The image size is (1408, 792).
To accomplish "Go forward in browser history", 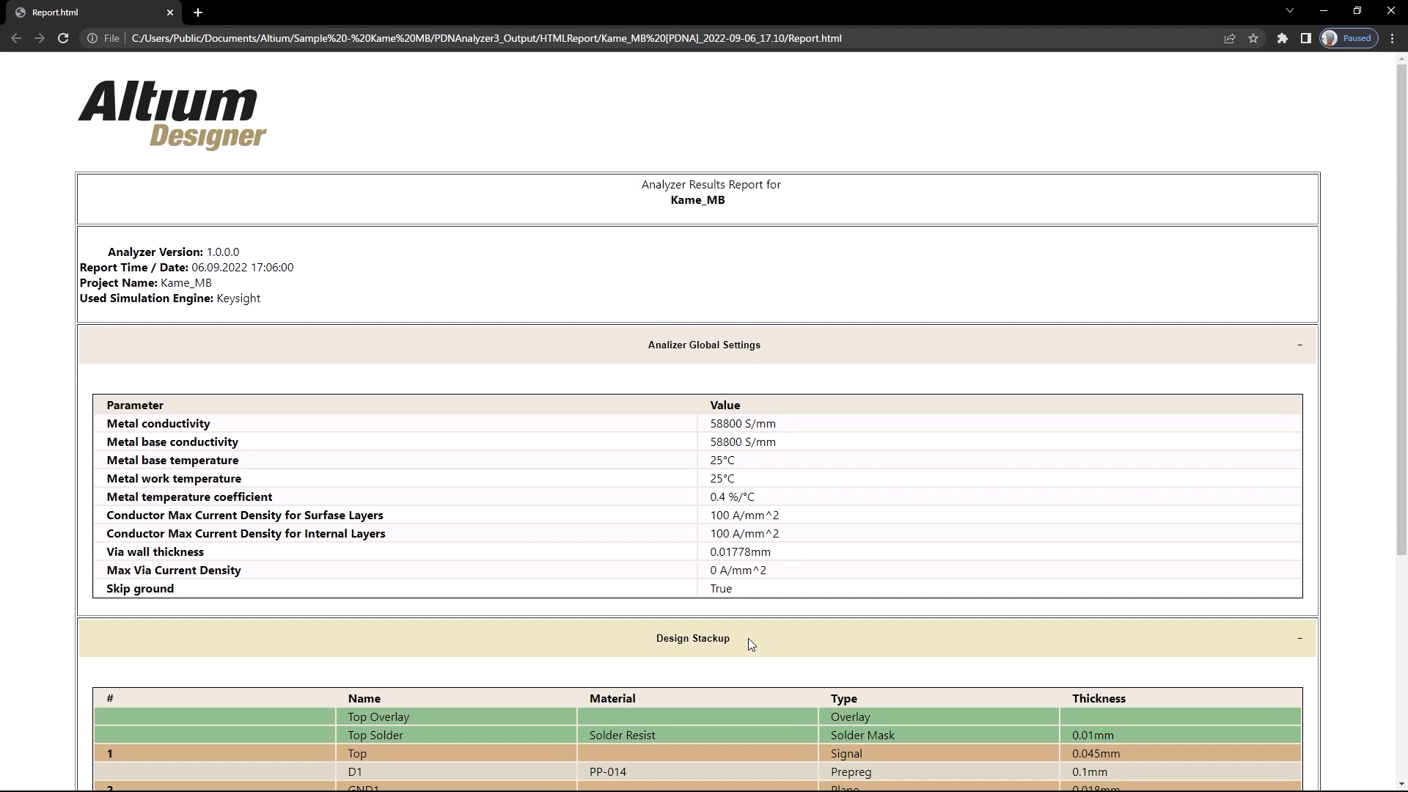I will 40,38.
